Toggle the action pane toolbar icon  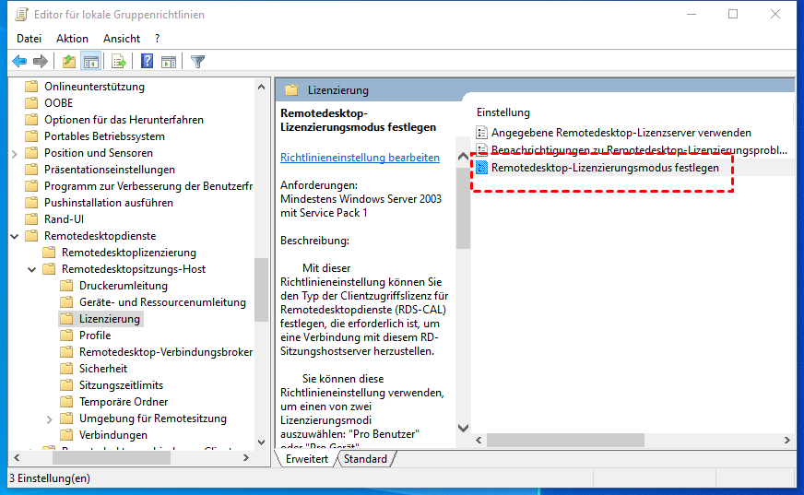point(169,62)
